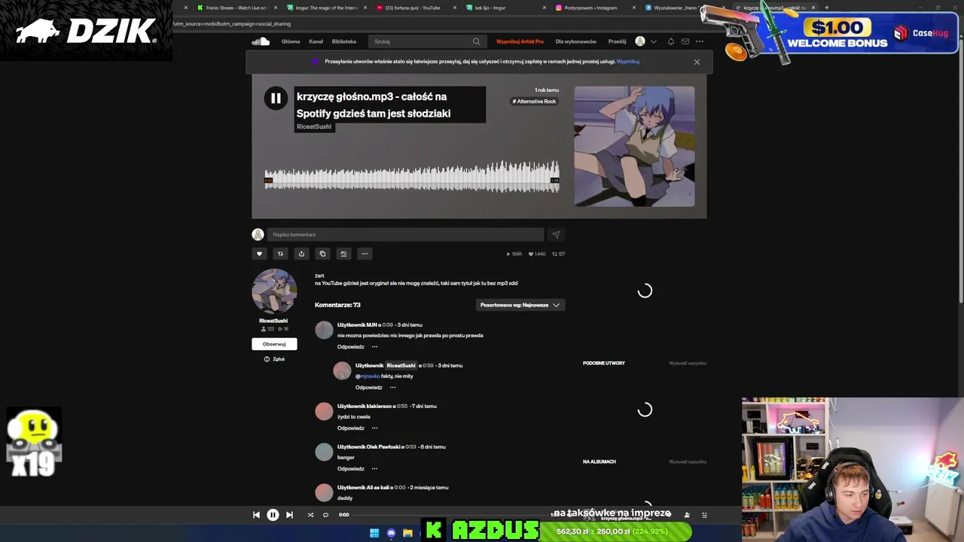Open more options on the Olek Pawłoski comment
Viewport: 964px width, 542px height.
click(374, 469)
